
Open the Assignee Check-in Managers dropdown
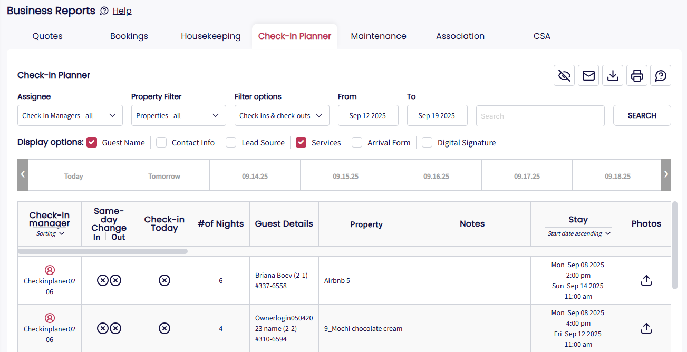tap(70, 115)
